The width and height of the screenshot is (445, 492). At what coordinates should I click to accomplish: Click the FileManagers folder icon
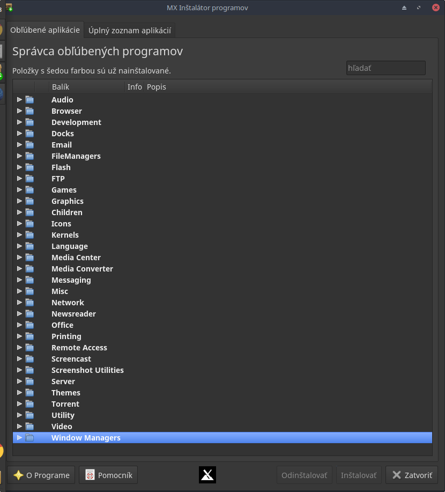point(29,156)
